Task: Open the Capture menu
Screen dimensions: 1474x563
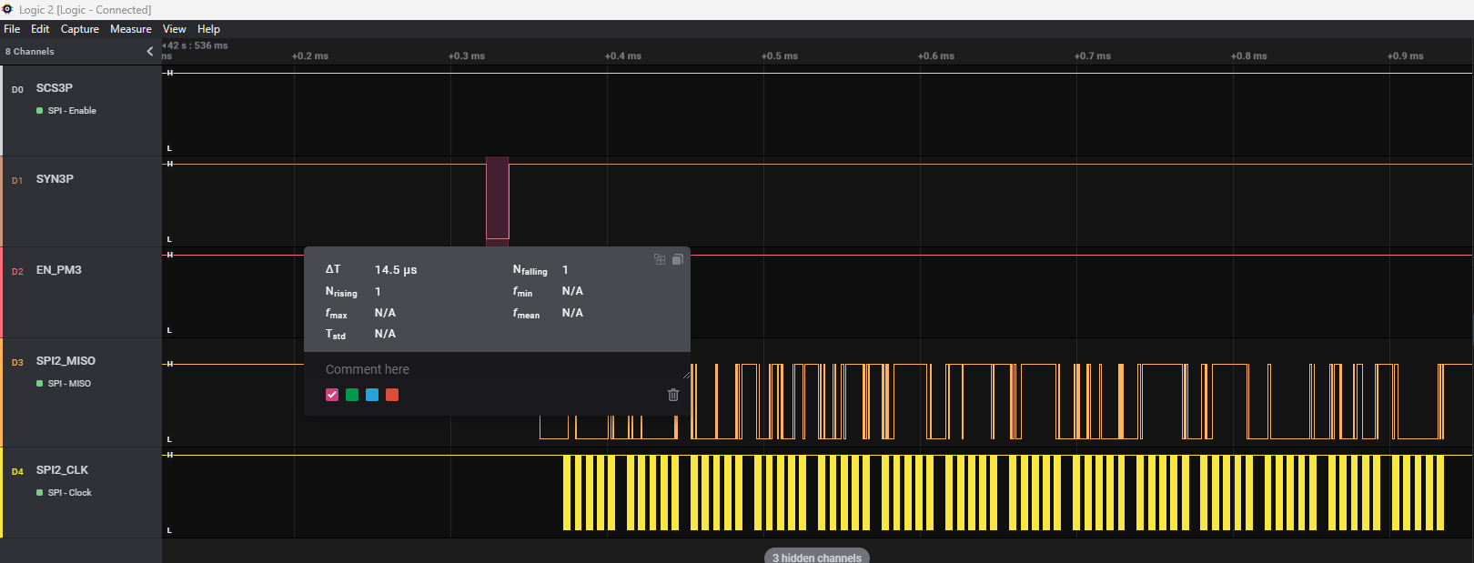Action: (x=80, y=29)
